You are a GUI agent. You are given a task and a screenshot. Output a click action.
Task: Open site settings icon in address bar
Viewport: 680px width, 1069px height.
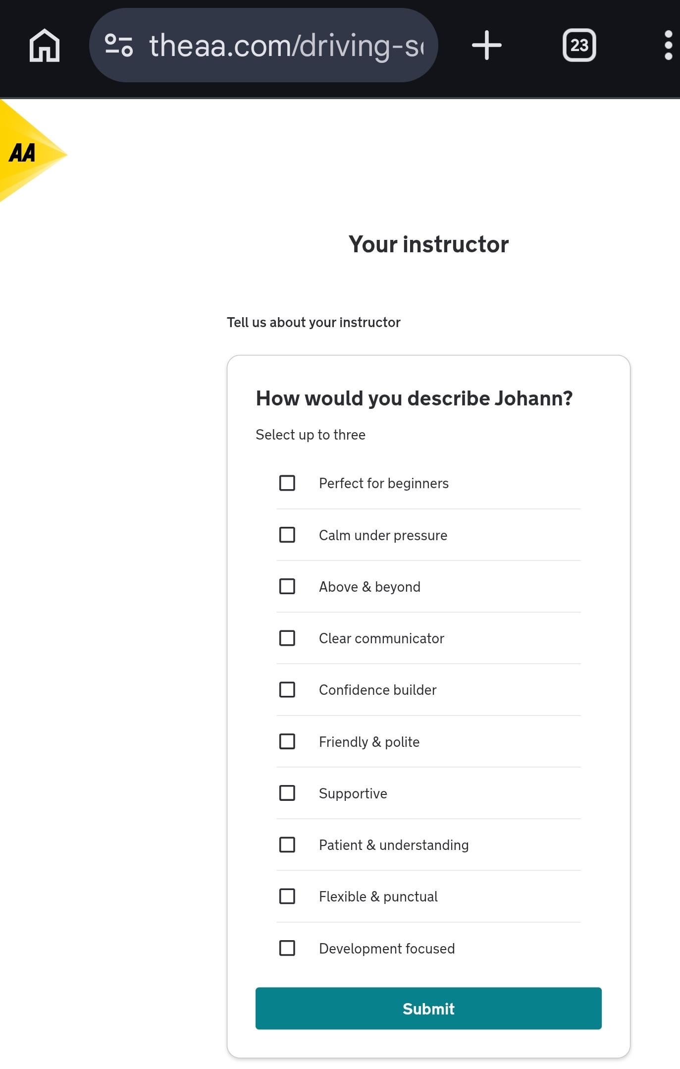point(119,45)
